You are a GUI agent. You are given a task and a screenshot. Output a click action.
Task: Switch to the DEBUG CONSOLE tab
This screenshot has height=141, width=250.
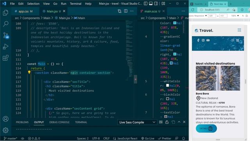(x=59, y=122)
